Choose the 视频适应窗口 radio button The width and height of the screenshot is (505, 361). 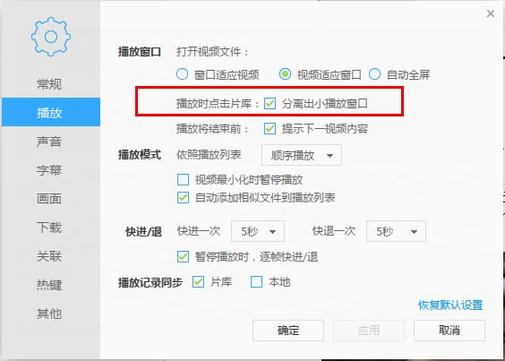click(285, 74)
